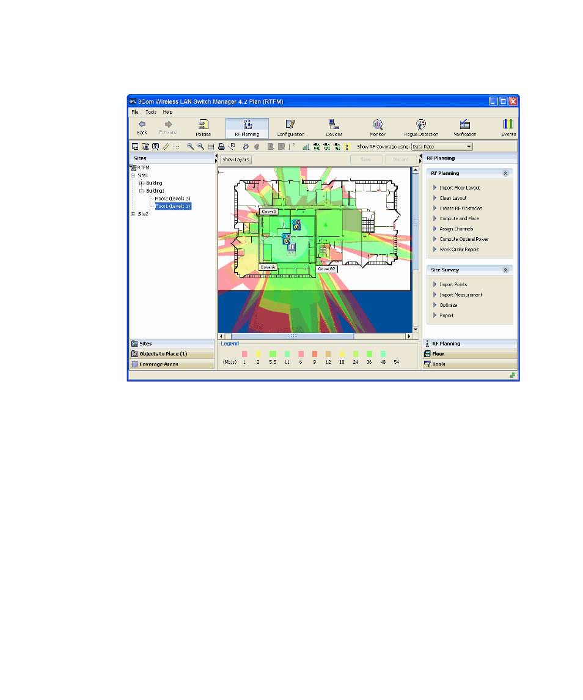Select Floor1 (Level : 1) in tree
The width and height of the screenshot is (583, 700).
[173, 206]
